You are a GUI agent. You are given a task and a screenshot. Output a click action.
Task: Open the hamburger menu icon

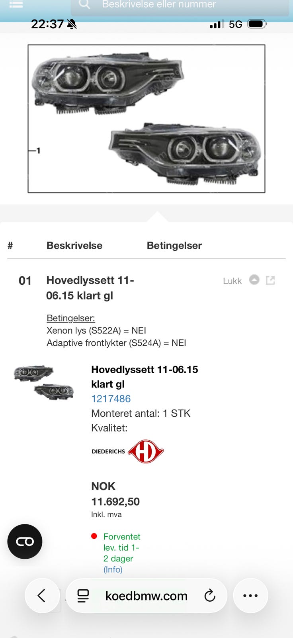click(16, 4)
